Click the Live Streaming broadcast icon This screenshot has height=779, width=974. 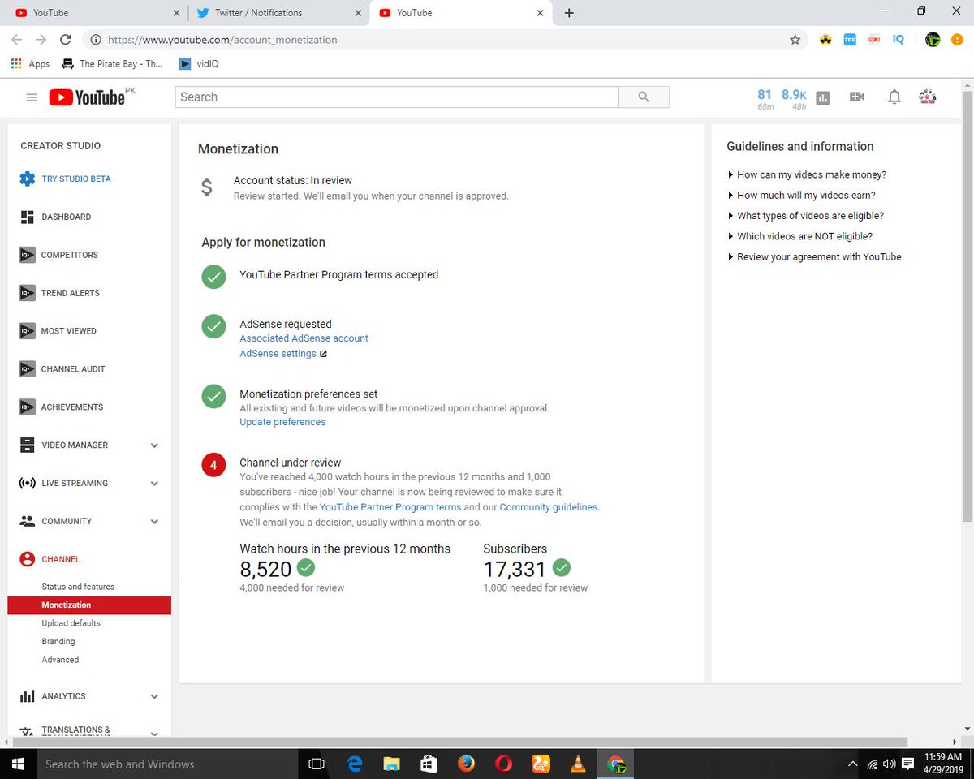[x=28, y=483]
